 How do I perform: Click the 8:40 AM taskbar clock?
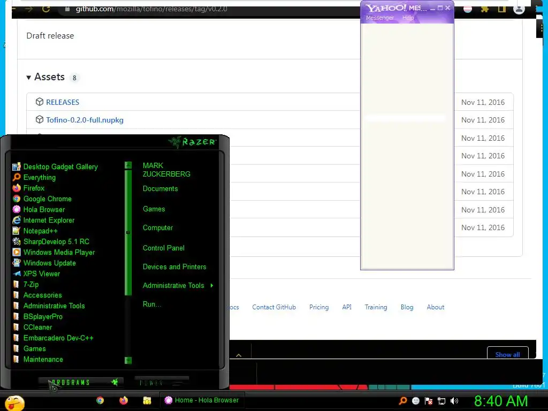[x=501, y=401]
